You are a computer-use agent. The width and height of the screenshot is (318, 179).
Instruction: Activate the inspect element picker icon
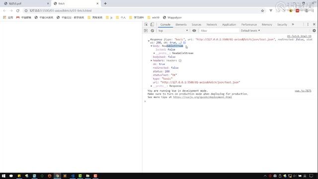coord(146,24)
